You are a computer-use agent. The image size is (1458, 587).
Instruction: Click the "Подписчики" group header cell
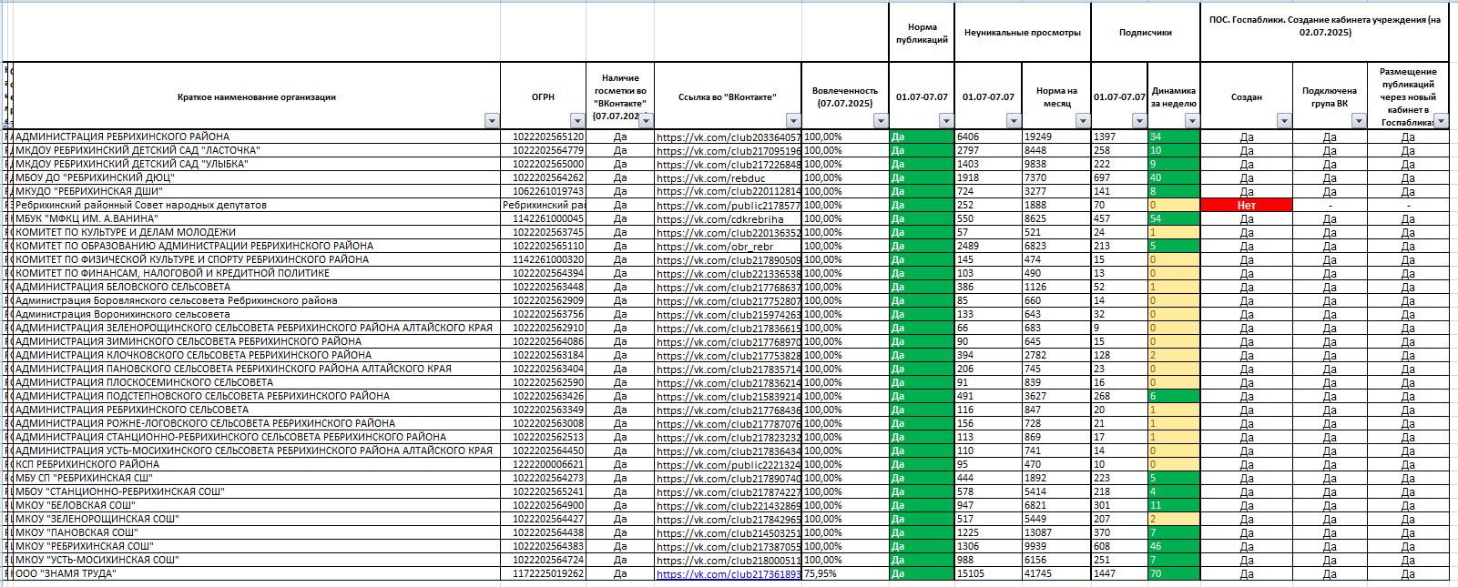pos(1146,33)
